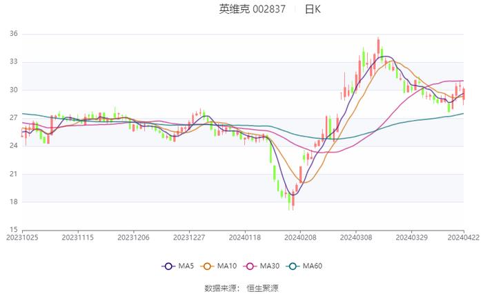Click the 20240422 end date label
Viewport: 483px width, 294px height.
tap(464, 237)
